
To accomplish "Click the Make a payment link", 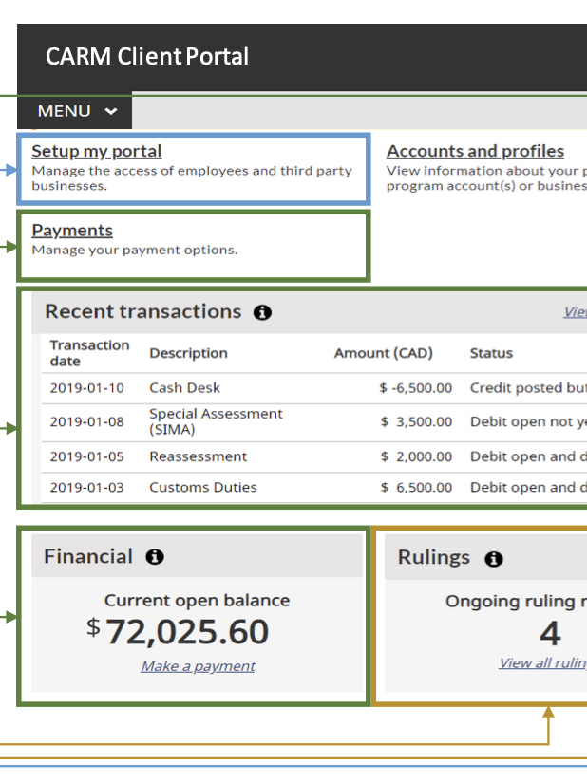I will pyautogui.click(x=198, y=666).
